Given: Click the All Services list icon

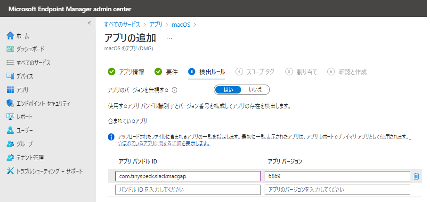Looking at the screenshot, I should (10, 62).
